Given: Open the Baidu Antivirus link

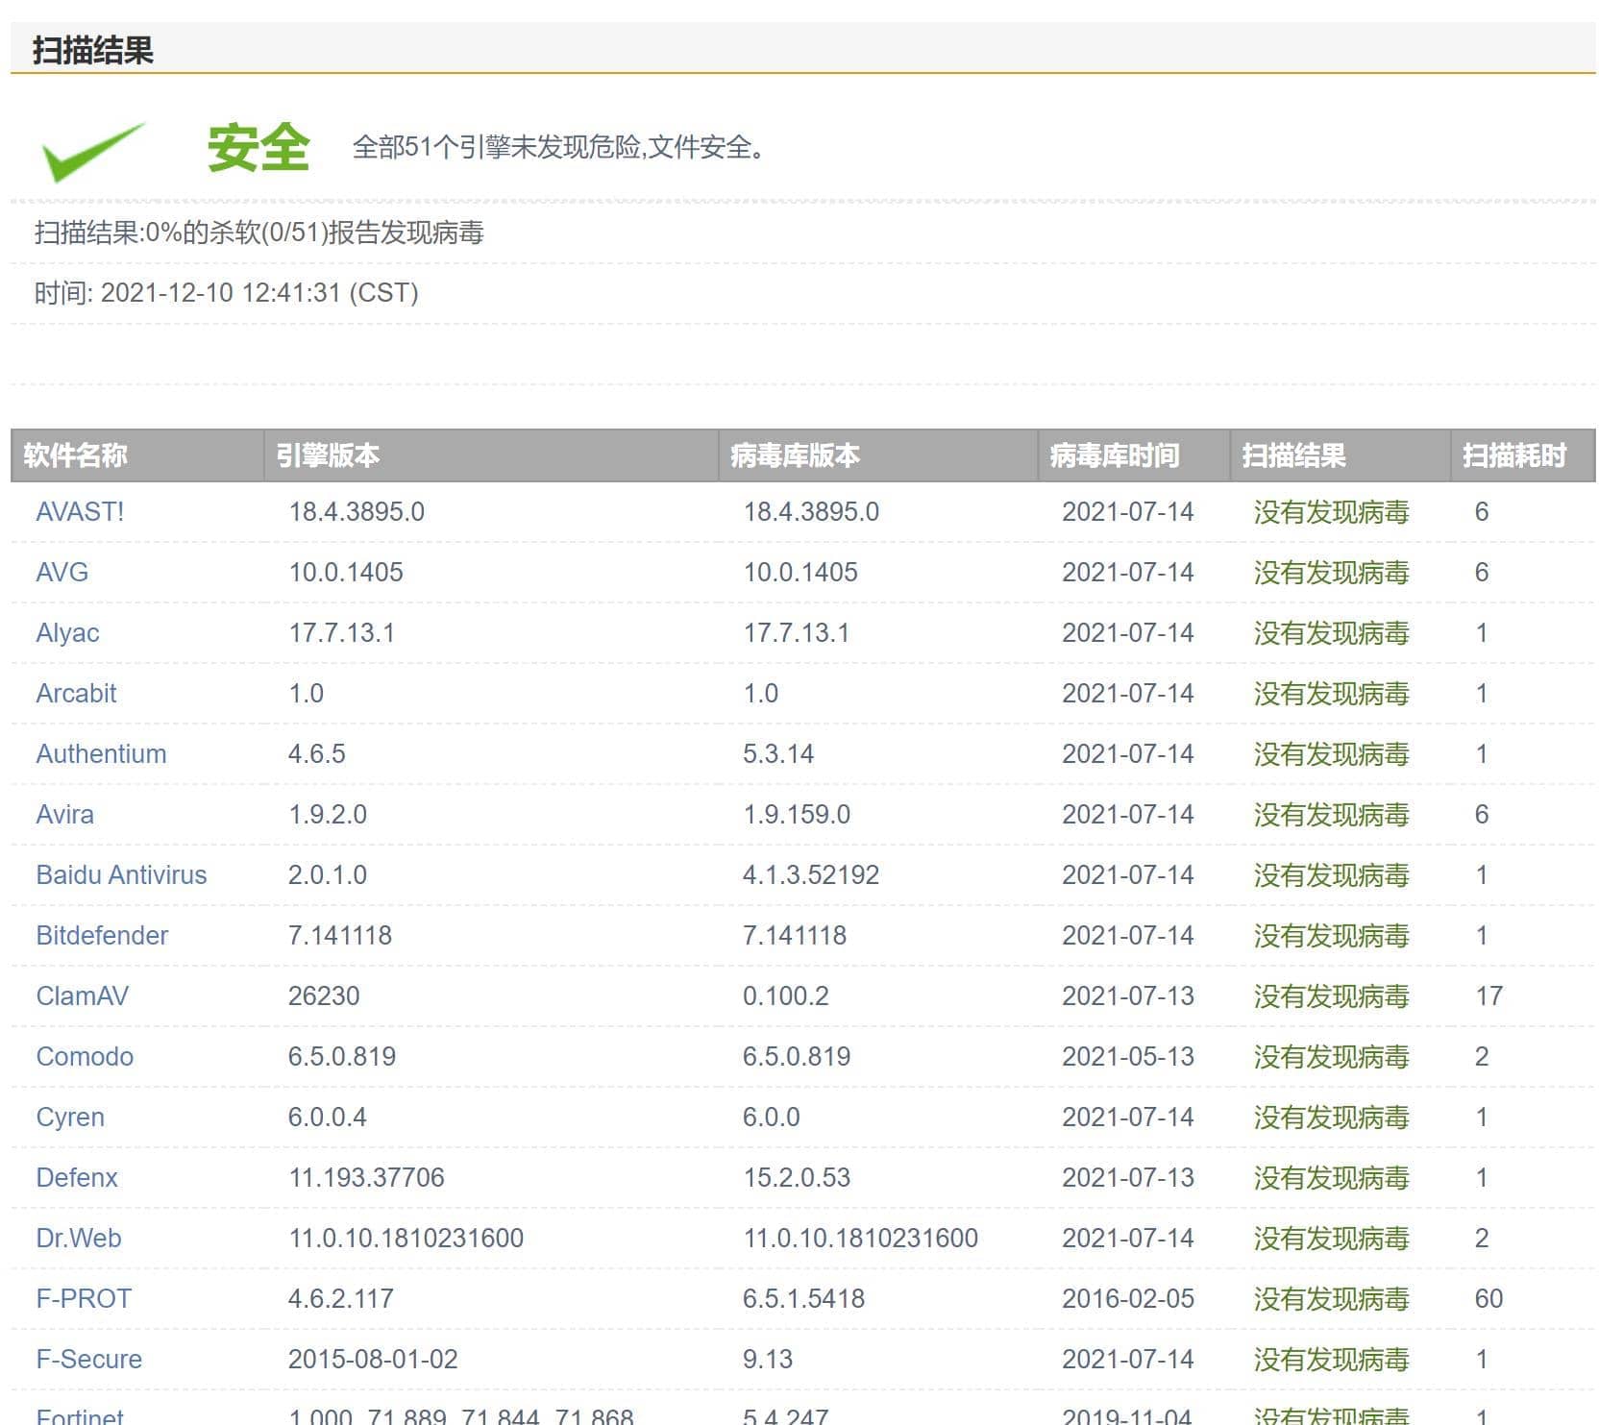Looking at the screenshot, I should point(121,874).
